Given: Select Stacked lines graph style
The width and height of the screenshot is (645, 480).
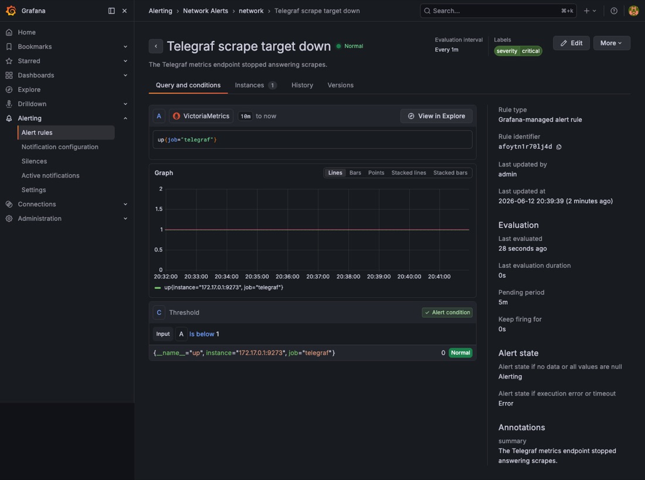Looking at the screenshot, I should pos(409,173).
